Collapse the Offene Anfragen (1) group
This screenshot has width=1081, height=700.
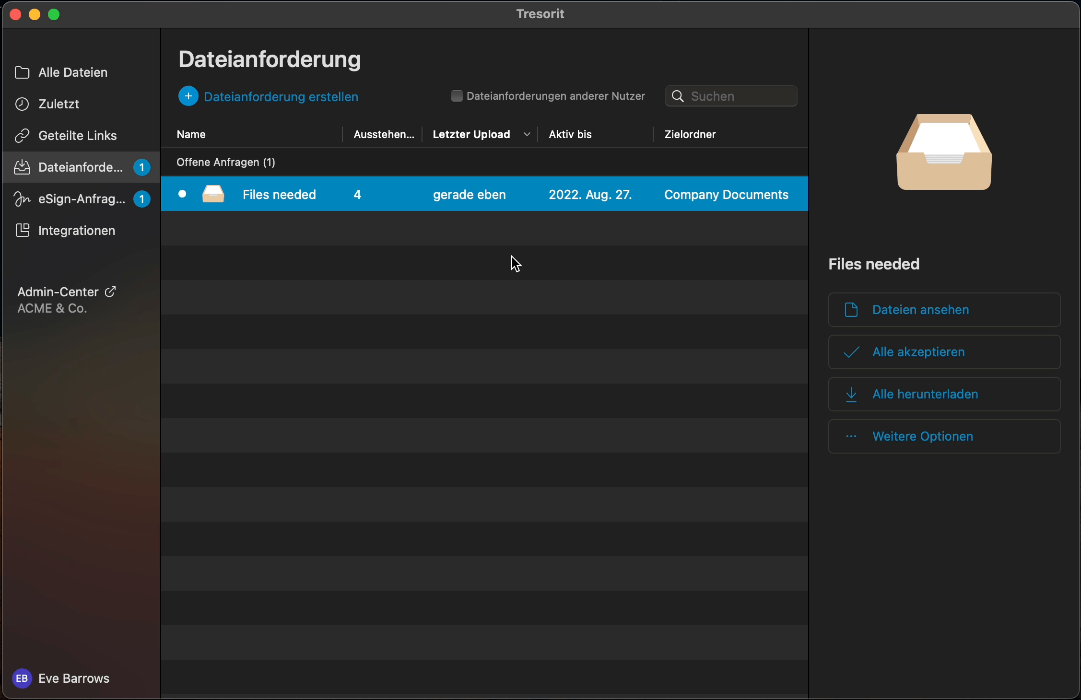(226, 162)
